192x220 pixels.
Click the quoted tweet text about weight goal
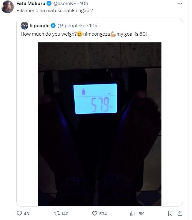[84, 34]
